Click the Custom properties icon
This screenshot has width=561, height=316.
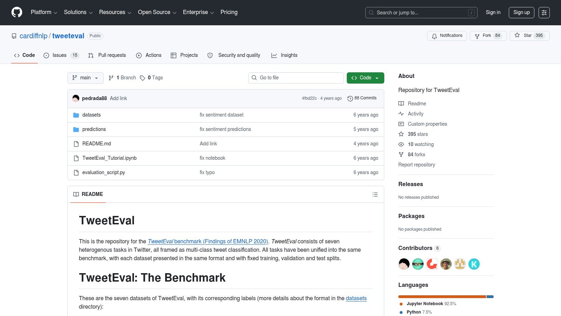click(x=401, y=124)
